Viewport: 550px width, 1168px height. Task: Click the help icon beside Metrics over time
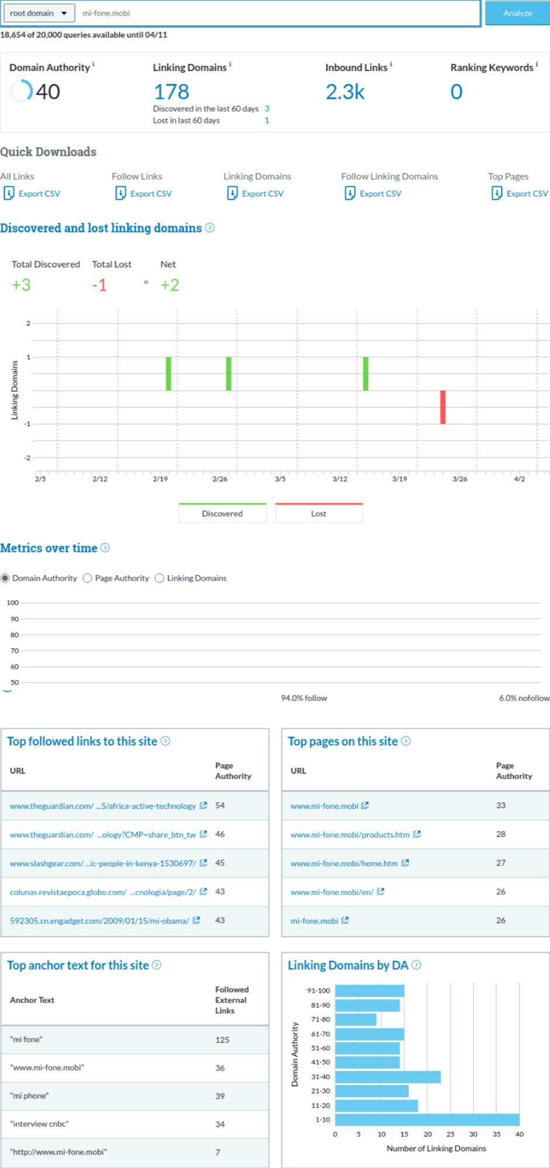(105, 547)
